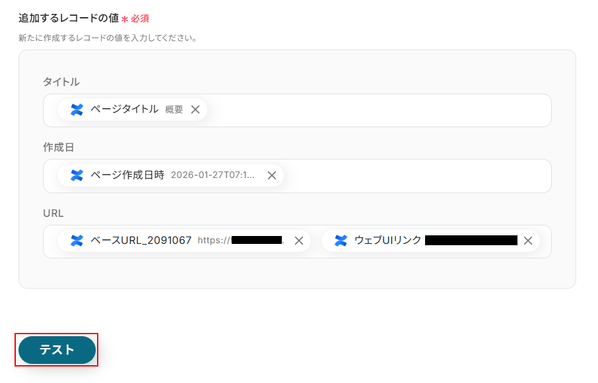Delete the ウェブUIリンク chip via X
This screenshot has height=383, width=598.
(527, 241)
